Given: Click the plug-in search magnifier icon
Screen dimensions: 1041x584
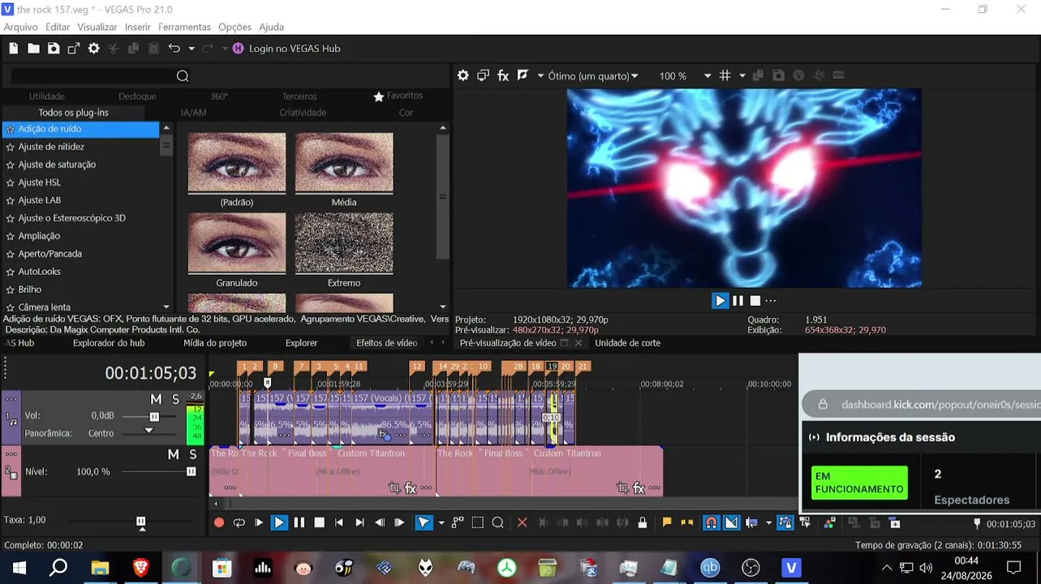Looking at the screenshot, I should click(x=183, y=76).
